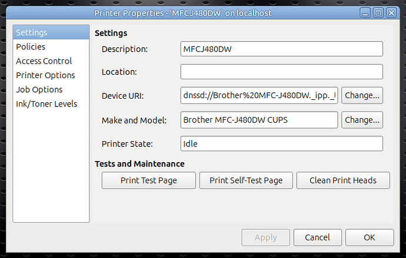Maximize the Printer Properties window
406x258 pixels.
(x=378, y=13)
